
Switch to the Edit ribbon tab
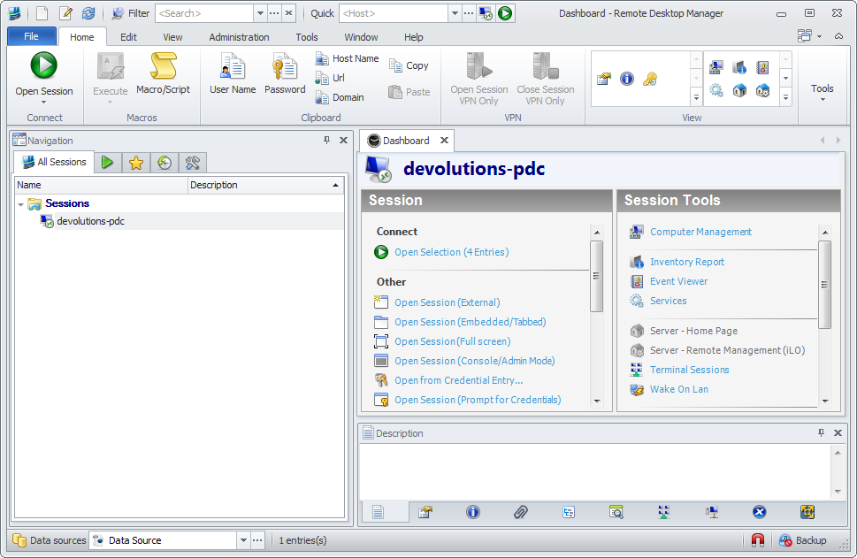point(128,37)
